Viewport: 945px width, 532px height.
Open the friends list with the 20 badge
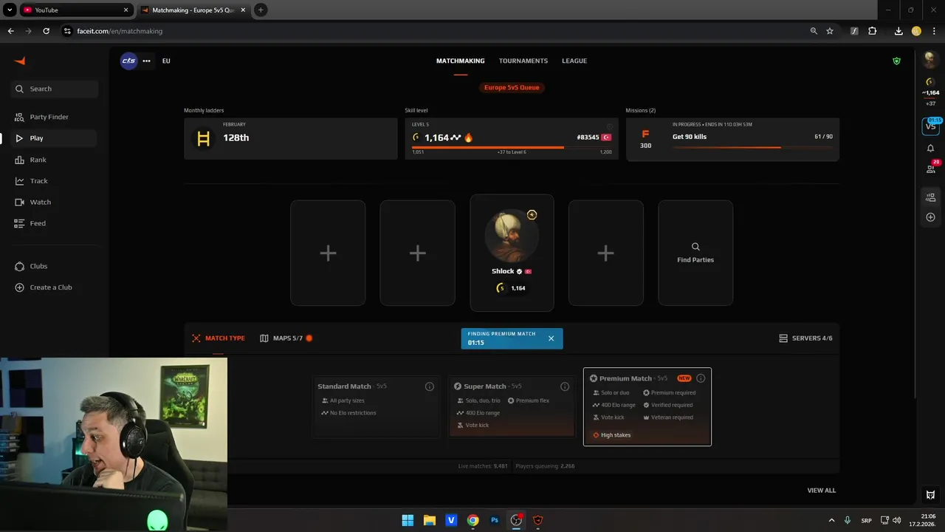click(x=931, y=168)
